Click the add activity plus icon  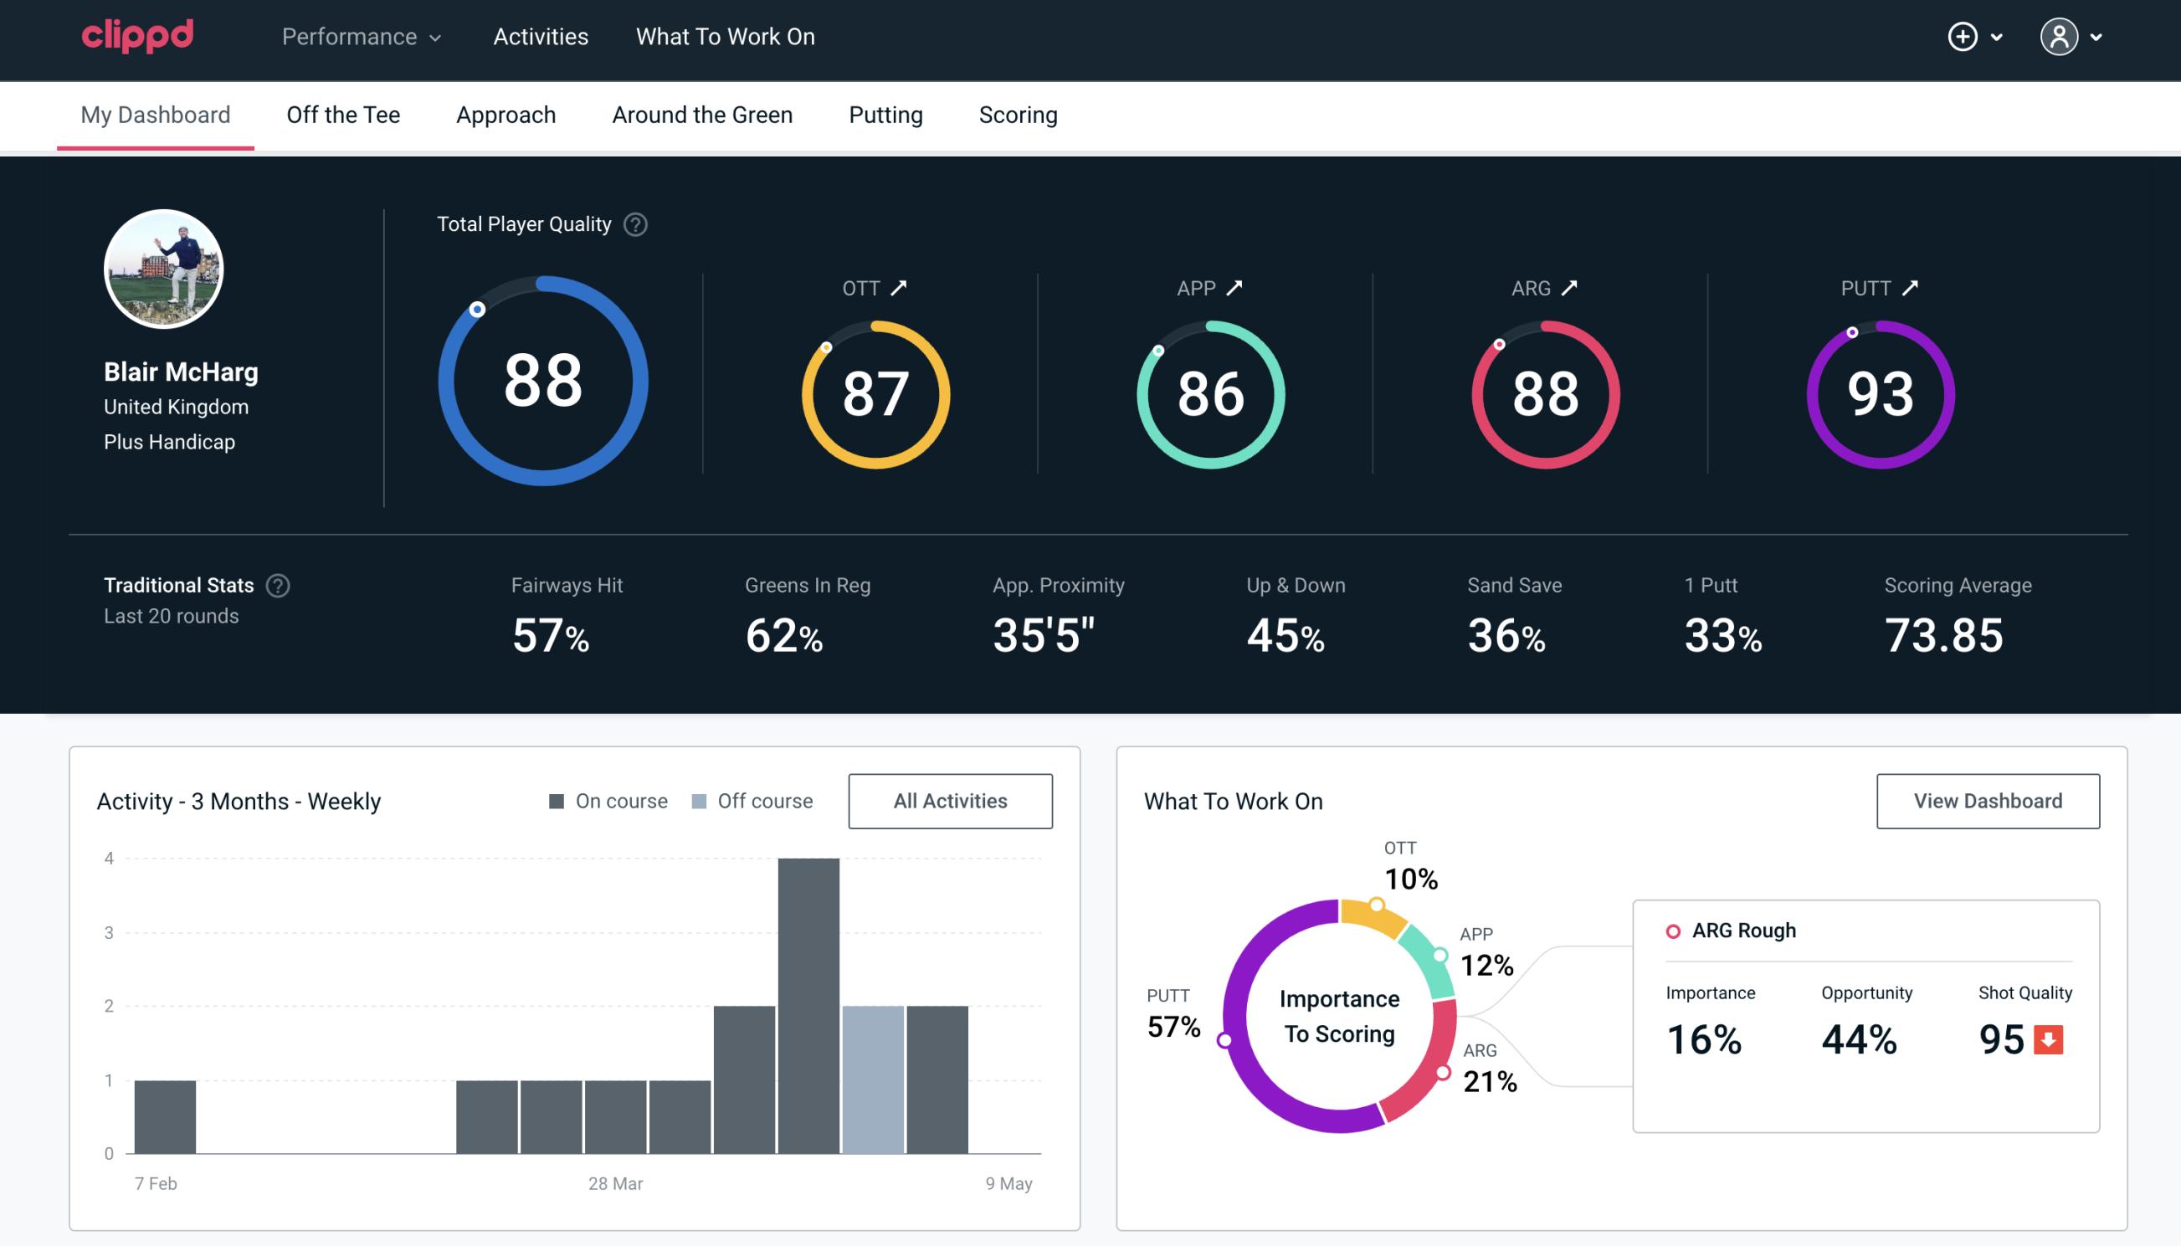click(x=1963, y=38)
